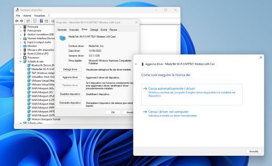Close the Proprietà MediaTek dialog

click(x=136, y=22)
